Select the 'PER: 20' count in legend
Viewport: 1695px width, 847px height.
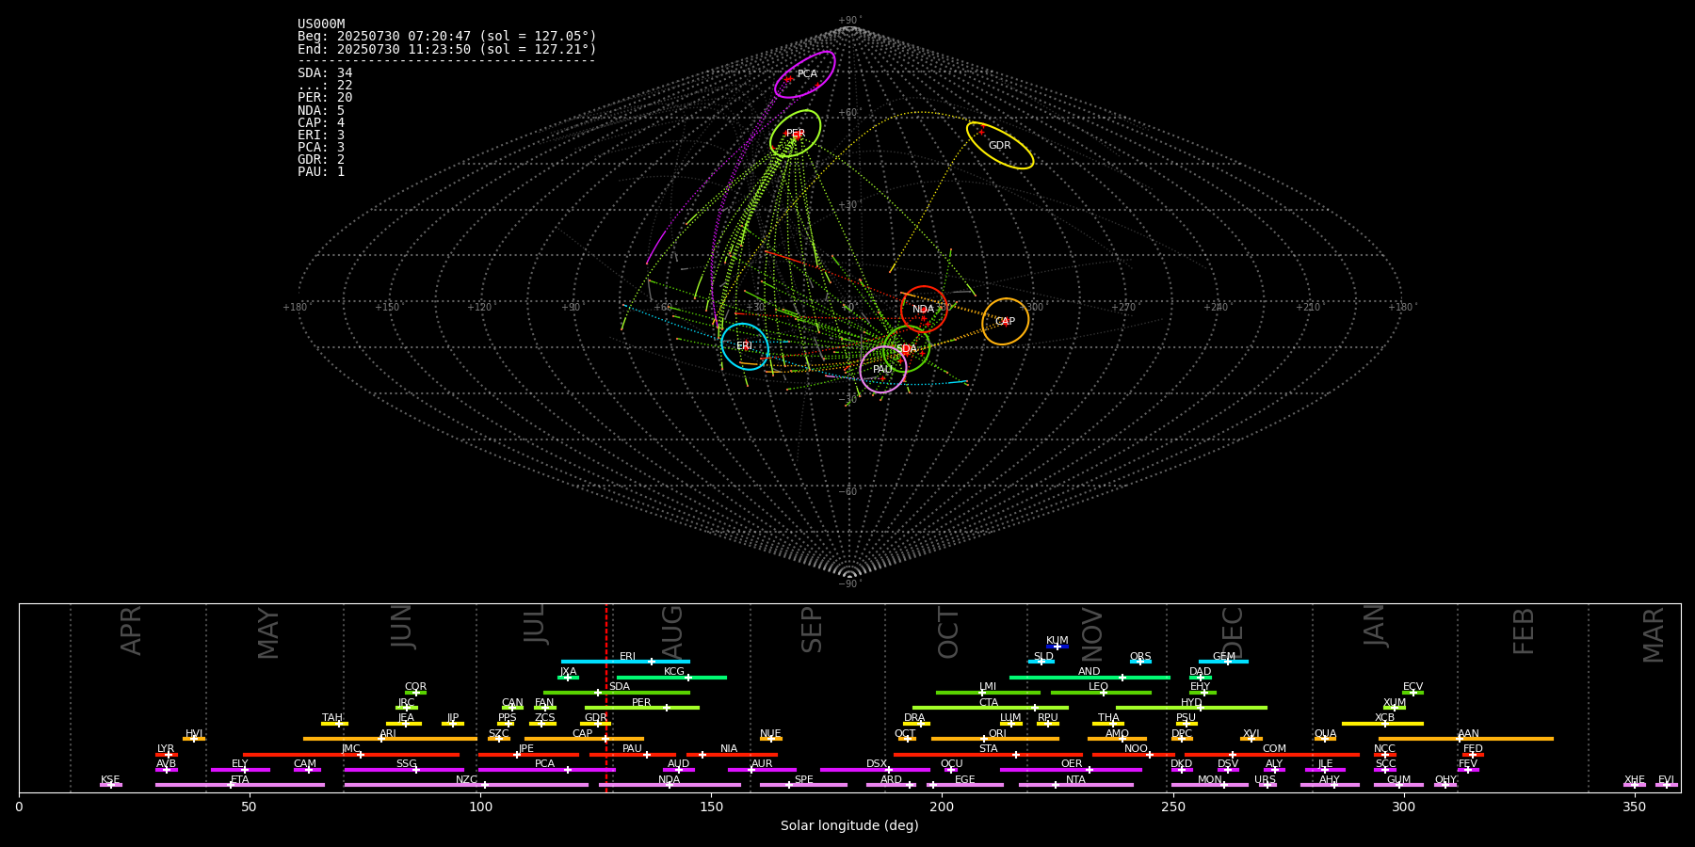click(x=325, y=98)
